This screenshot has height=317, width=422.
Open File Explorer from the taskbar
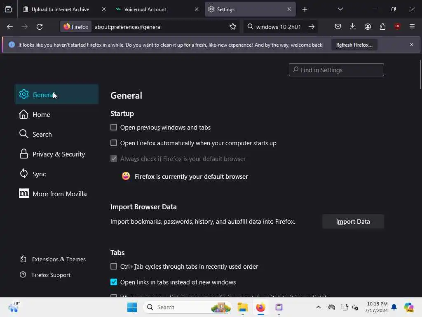242,307
